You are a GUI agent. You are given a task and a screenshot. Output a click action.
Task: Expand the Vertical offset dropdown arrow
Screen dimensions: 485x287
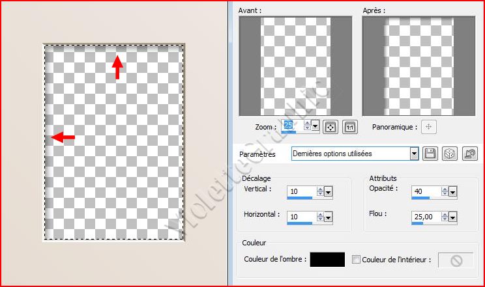tap(328, 191)
